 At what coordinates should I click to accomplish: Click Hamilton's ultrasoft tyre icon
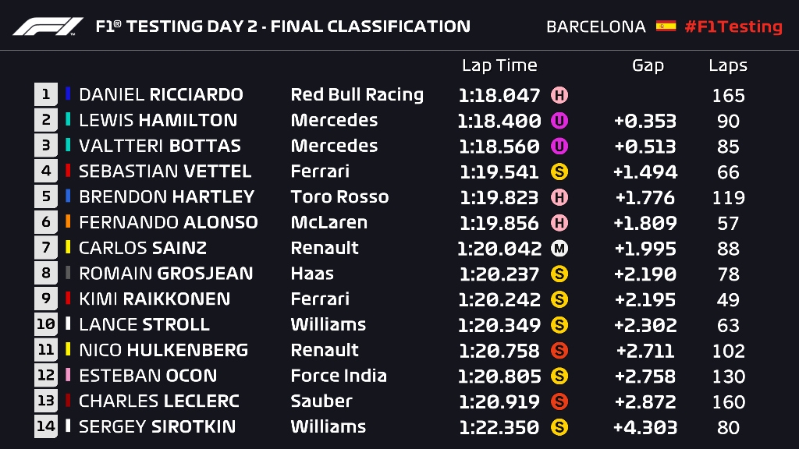coord(559,121)
